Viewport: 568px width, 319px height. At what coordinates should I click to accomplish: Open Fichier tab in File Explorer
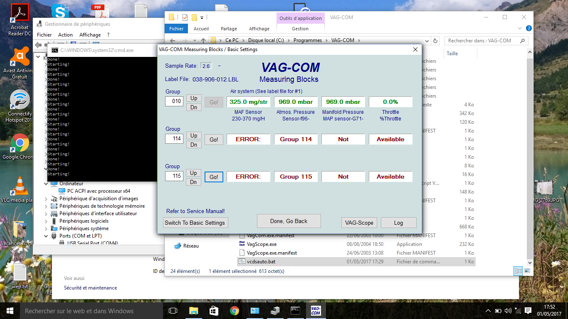(x=176, y=29)
